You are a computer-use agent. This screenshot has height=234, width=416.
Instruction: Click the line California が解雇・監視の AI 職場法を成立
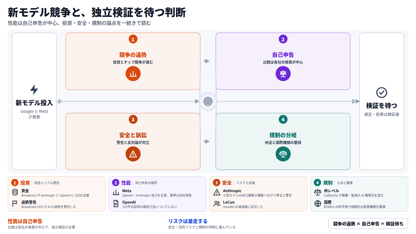coord(354,196)
